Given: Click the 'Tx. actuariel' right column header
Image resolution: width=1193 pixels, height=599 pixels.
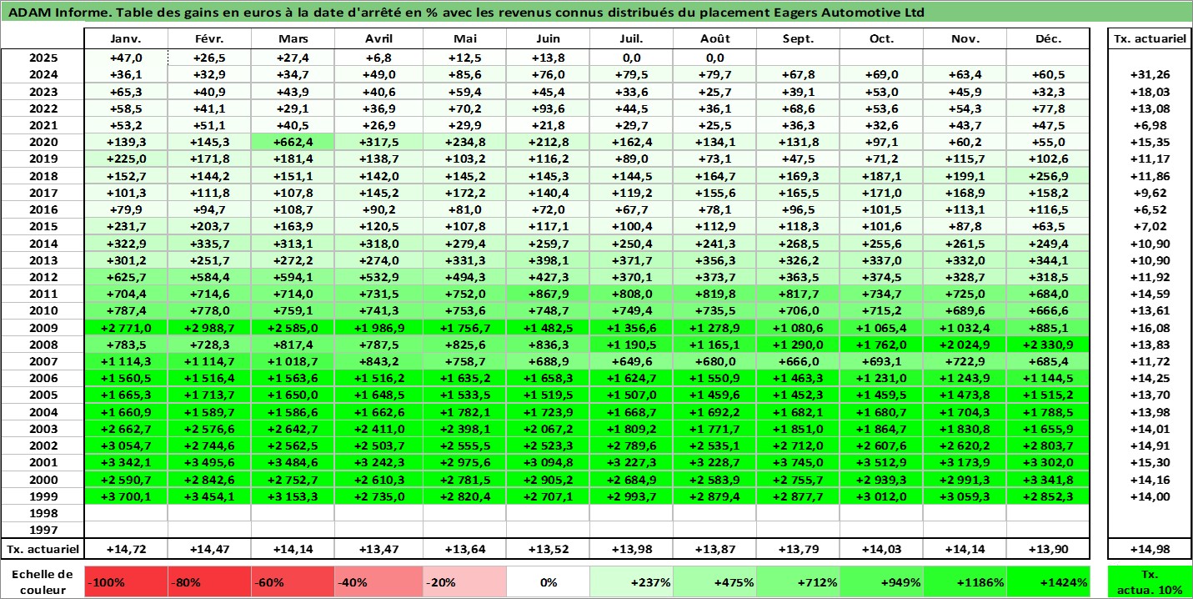Looking at the screenshot, I should pyautogui.click(x=1148, y=39).
